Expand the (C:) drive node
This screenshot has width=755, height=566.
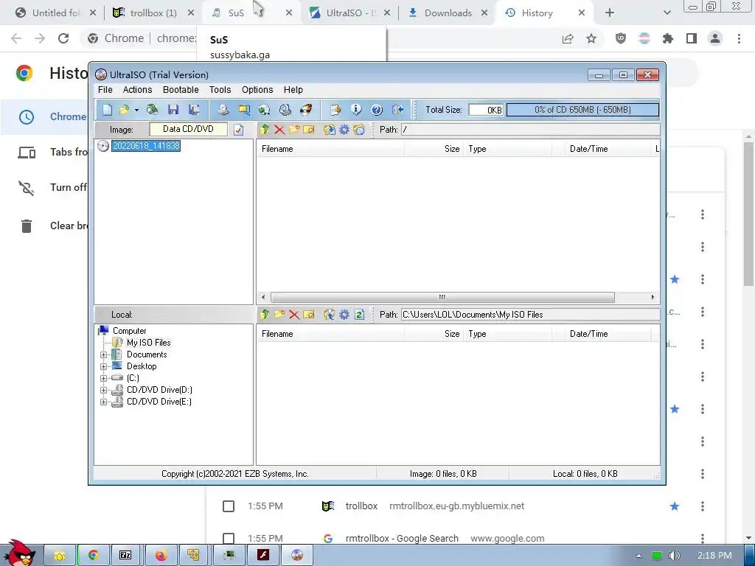pyautogui.click(x=103, y=378)
